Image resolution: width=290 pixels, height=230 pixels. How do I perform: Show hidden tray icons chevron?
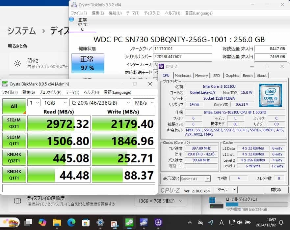point(190,222)
